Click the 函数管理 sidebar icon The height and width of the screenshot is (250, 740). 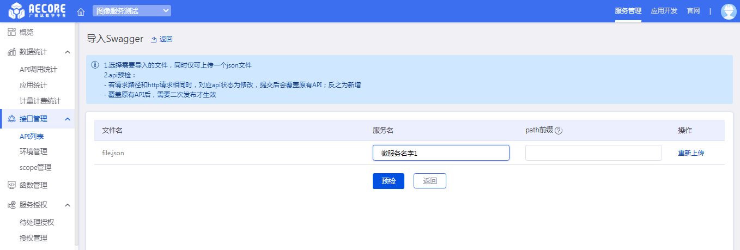point(11,185)
